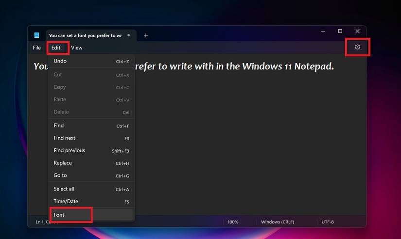
Task: Open the View menu
Action: click(77, 48)
